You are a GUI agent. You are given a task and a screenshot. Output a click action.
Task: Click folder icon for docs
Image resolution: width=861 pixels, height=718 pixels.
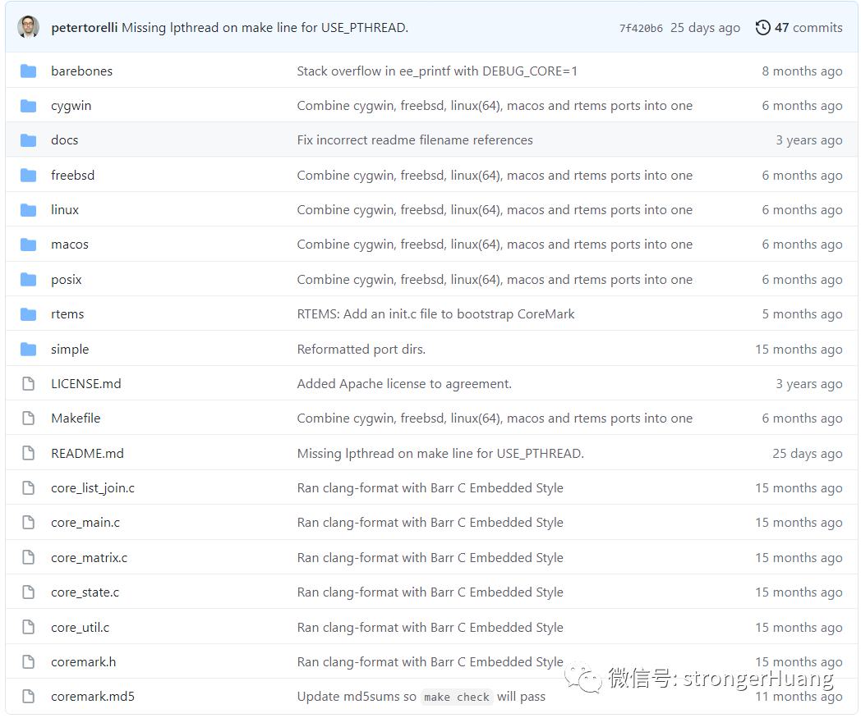pos(28,139)
